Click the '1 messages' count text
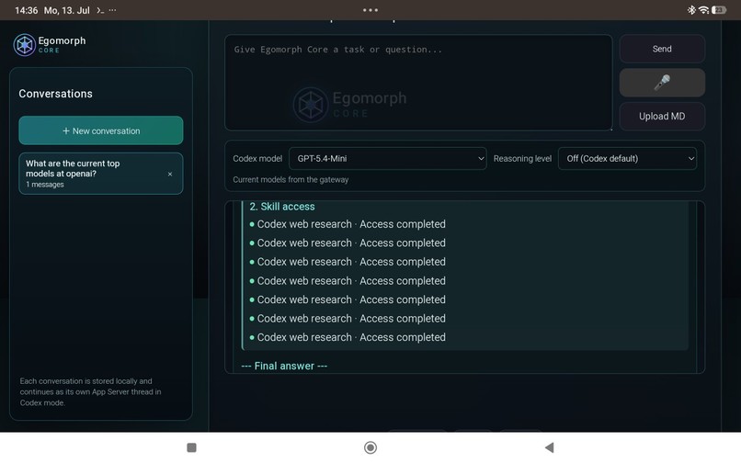 point(45,185)
